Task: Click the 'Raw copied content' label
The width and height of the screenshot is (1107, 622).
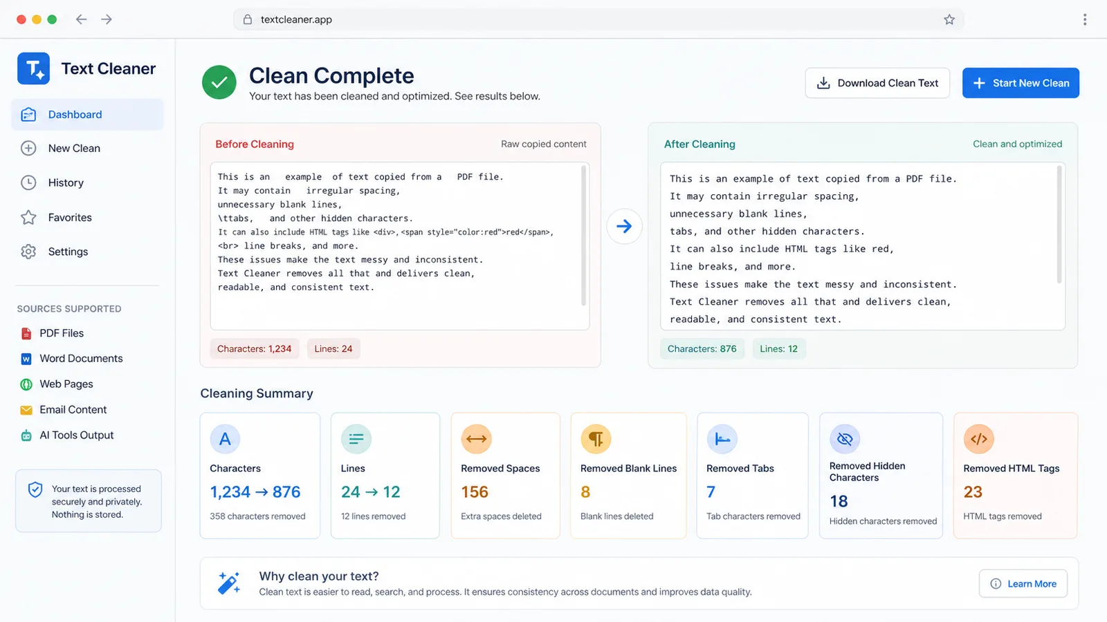Action: [544, 144]
